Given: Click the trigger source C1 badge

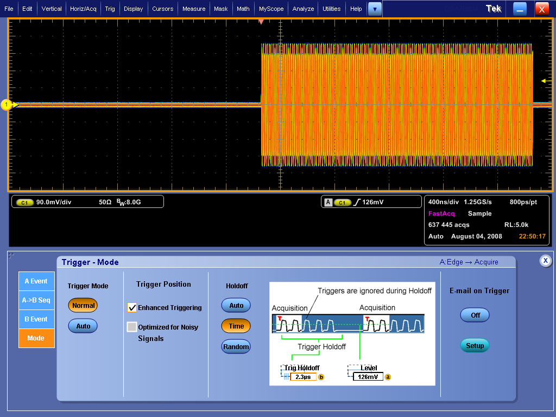Looking at the screenshot, I should click(342, 202).
